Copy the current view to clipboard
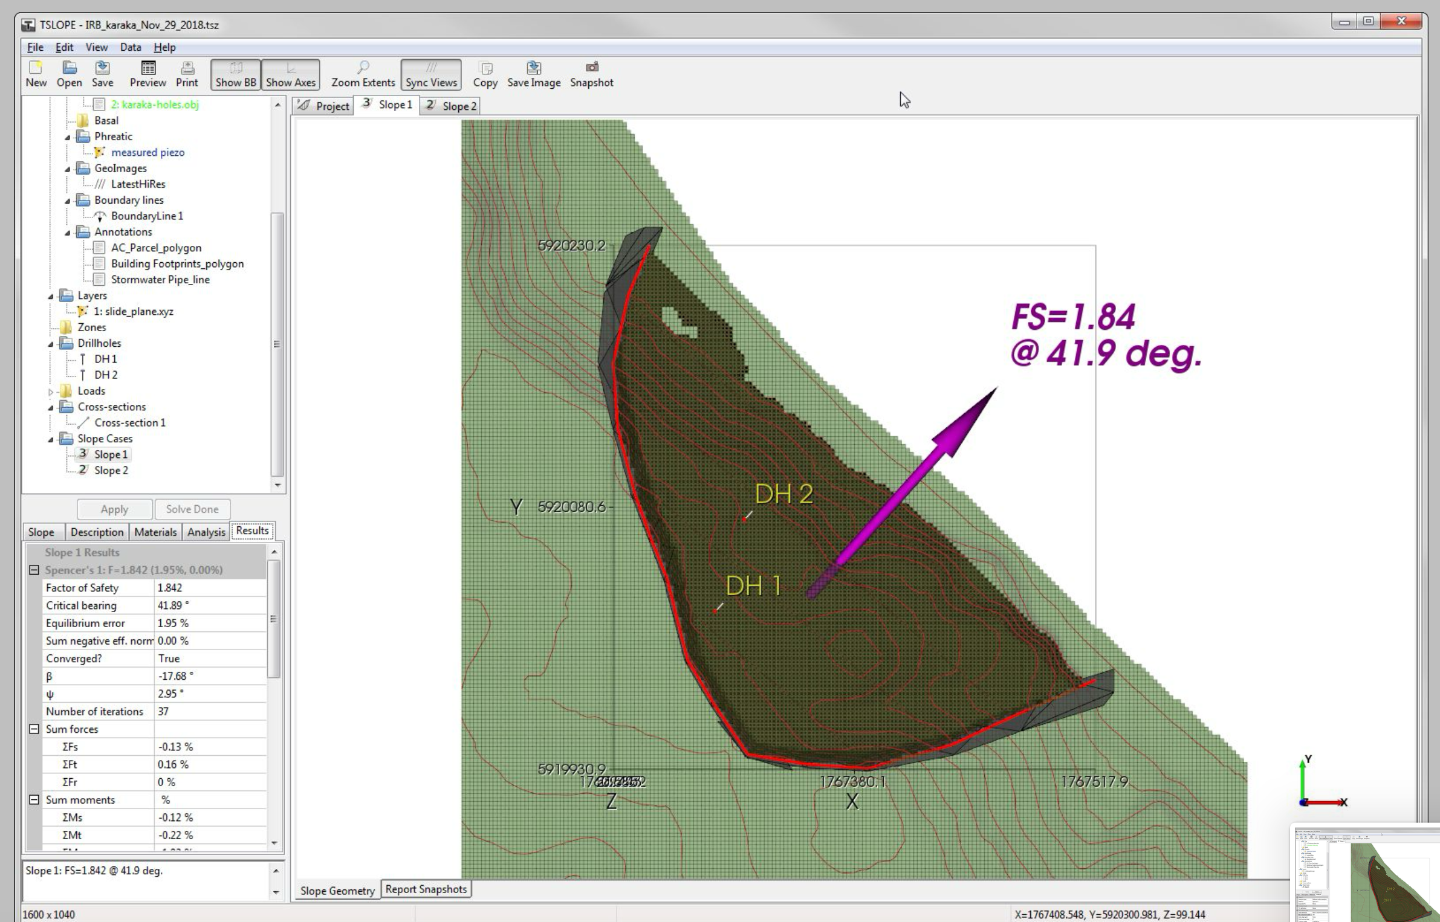Screen dimensions: 1440x922 tap(485, 73)
